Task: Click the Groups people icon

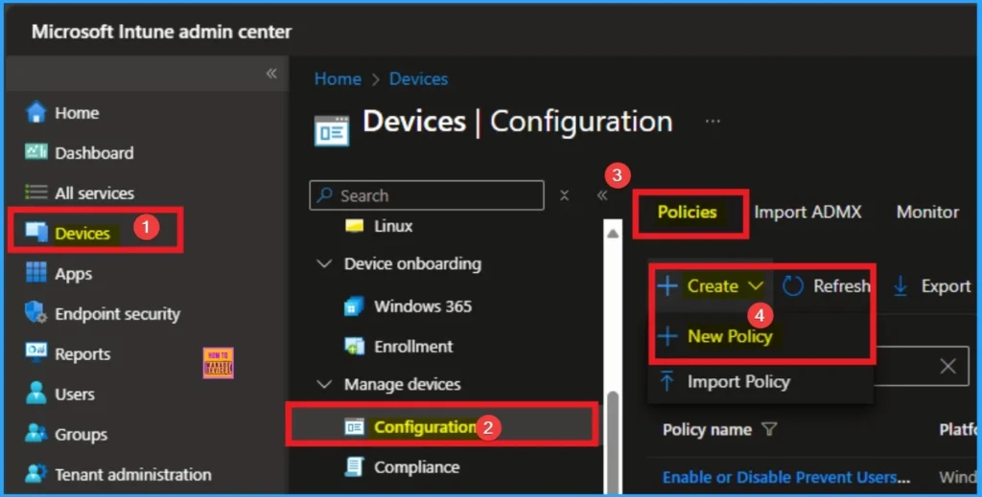Action: point(35,433)
